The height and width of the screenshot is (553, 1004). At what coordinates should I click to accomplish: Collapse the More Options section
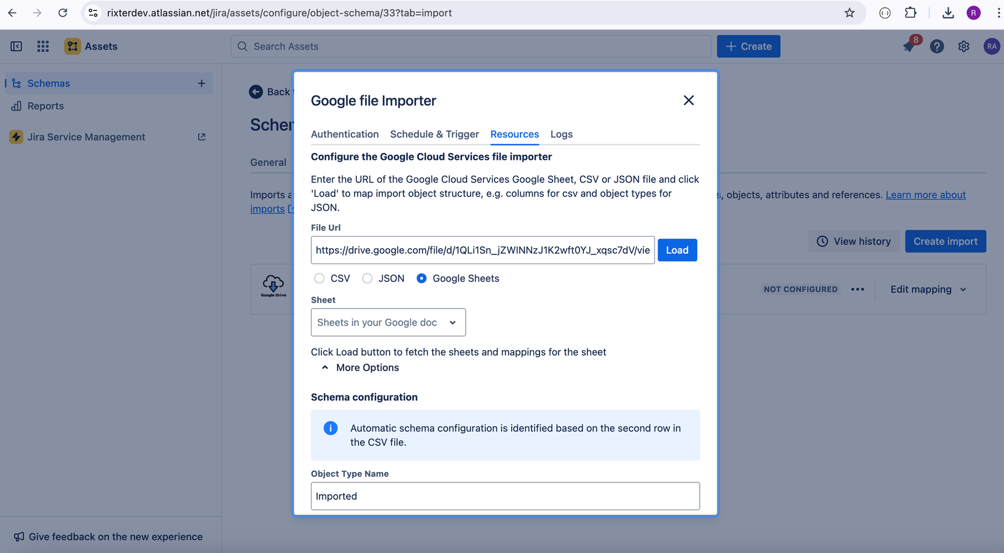(361, 367)
